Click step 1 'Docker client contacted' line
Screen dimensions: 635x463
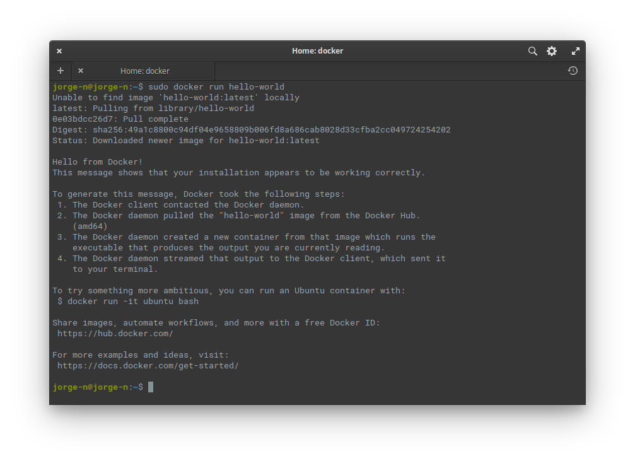[180, 205]
